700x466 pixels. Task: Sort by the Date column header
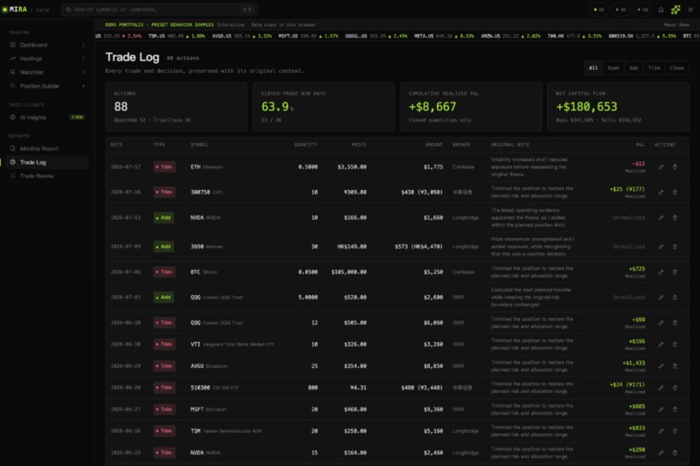click(116, 145)
